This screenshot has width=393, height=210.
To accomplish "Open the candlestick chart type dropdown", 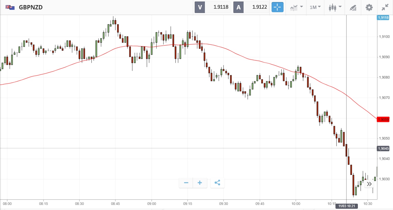I will (x=334, y=7).
